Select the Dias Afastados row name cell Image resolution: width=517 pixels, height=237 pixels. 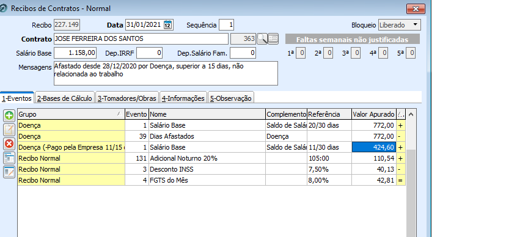[x=207, y=136]
